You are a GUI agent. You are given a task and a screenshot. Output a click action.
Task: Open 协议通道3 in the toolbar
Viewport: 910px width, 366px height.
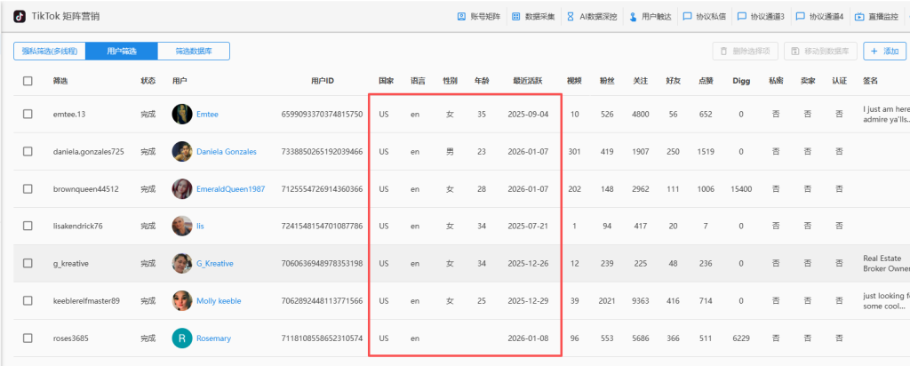point(761,17)
